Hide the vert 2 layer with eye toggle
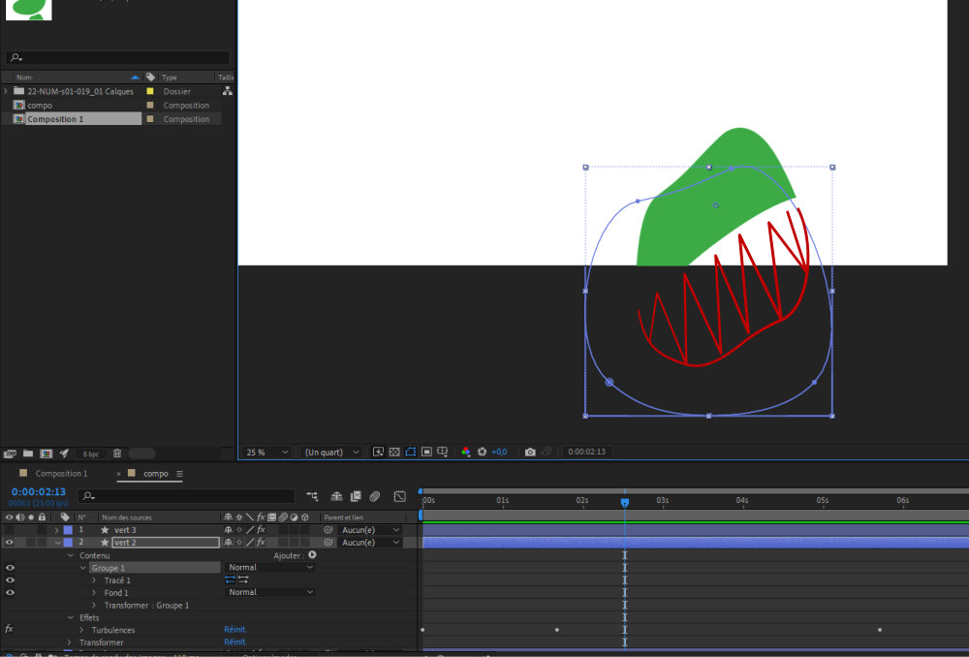969x657 pixels. (10, 543)
